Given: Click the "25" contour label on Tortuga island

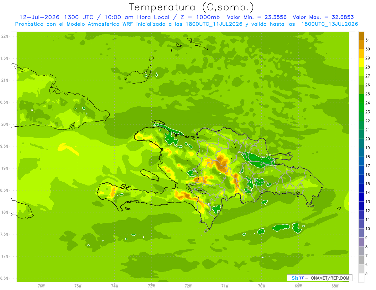Looking at the screenshot, I should [x=156, y=124].
